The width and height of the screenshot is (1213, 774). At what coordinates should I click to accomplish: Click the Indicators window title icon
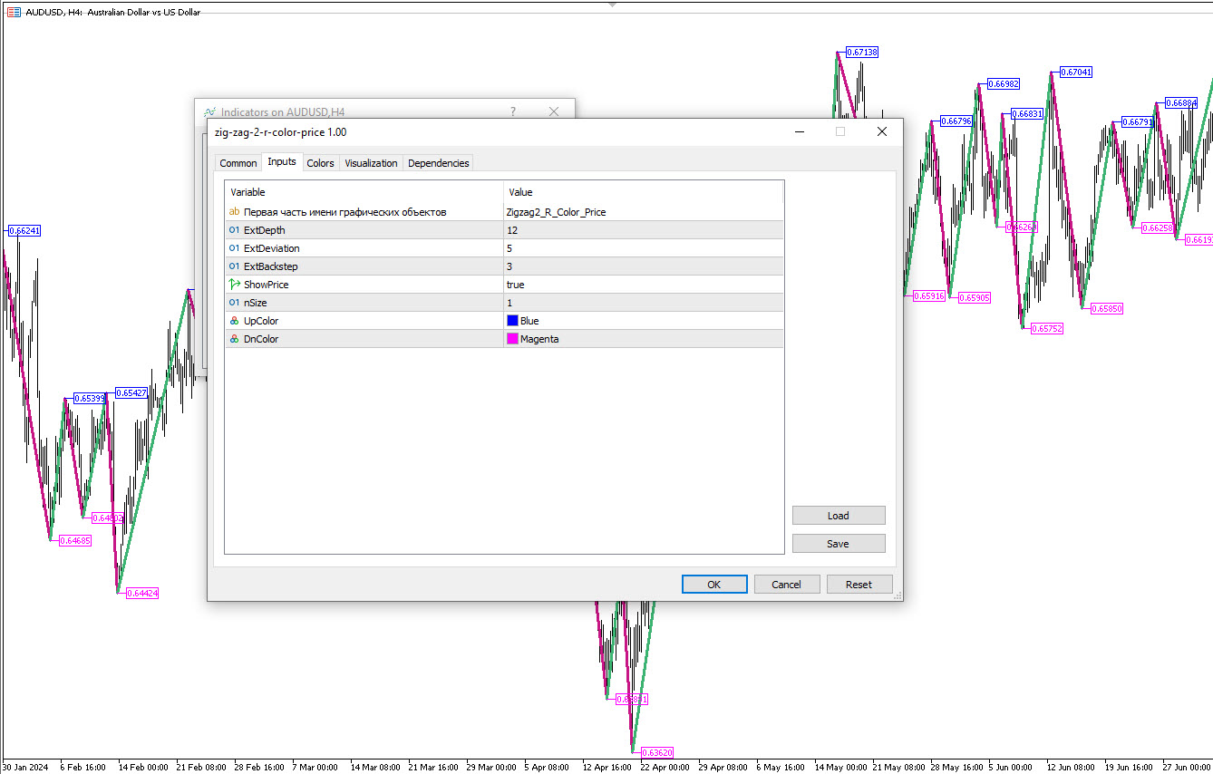(209, 112)
